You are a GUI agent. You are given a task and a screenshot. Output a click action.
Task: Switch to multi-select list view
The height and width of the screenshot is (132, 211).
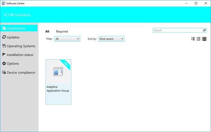point(193,39)
